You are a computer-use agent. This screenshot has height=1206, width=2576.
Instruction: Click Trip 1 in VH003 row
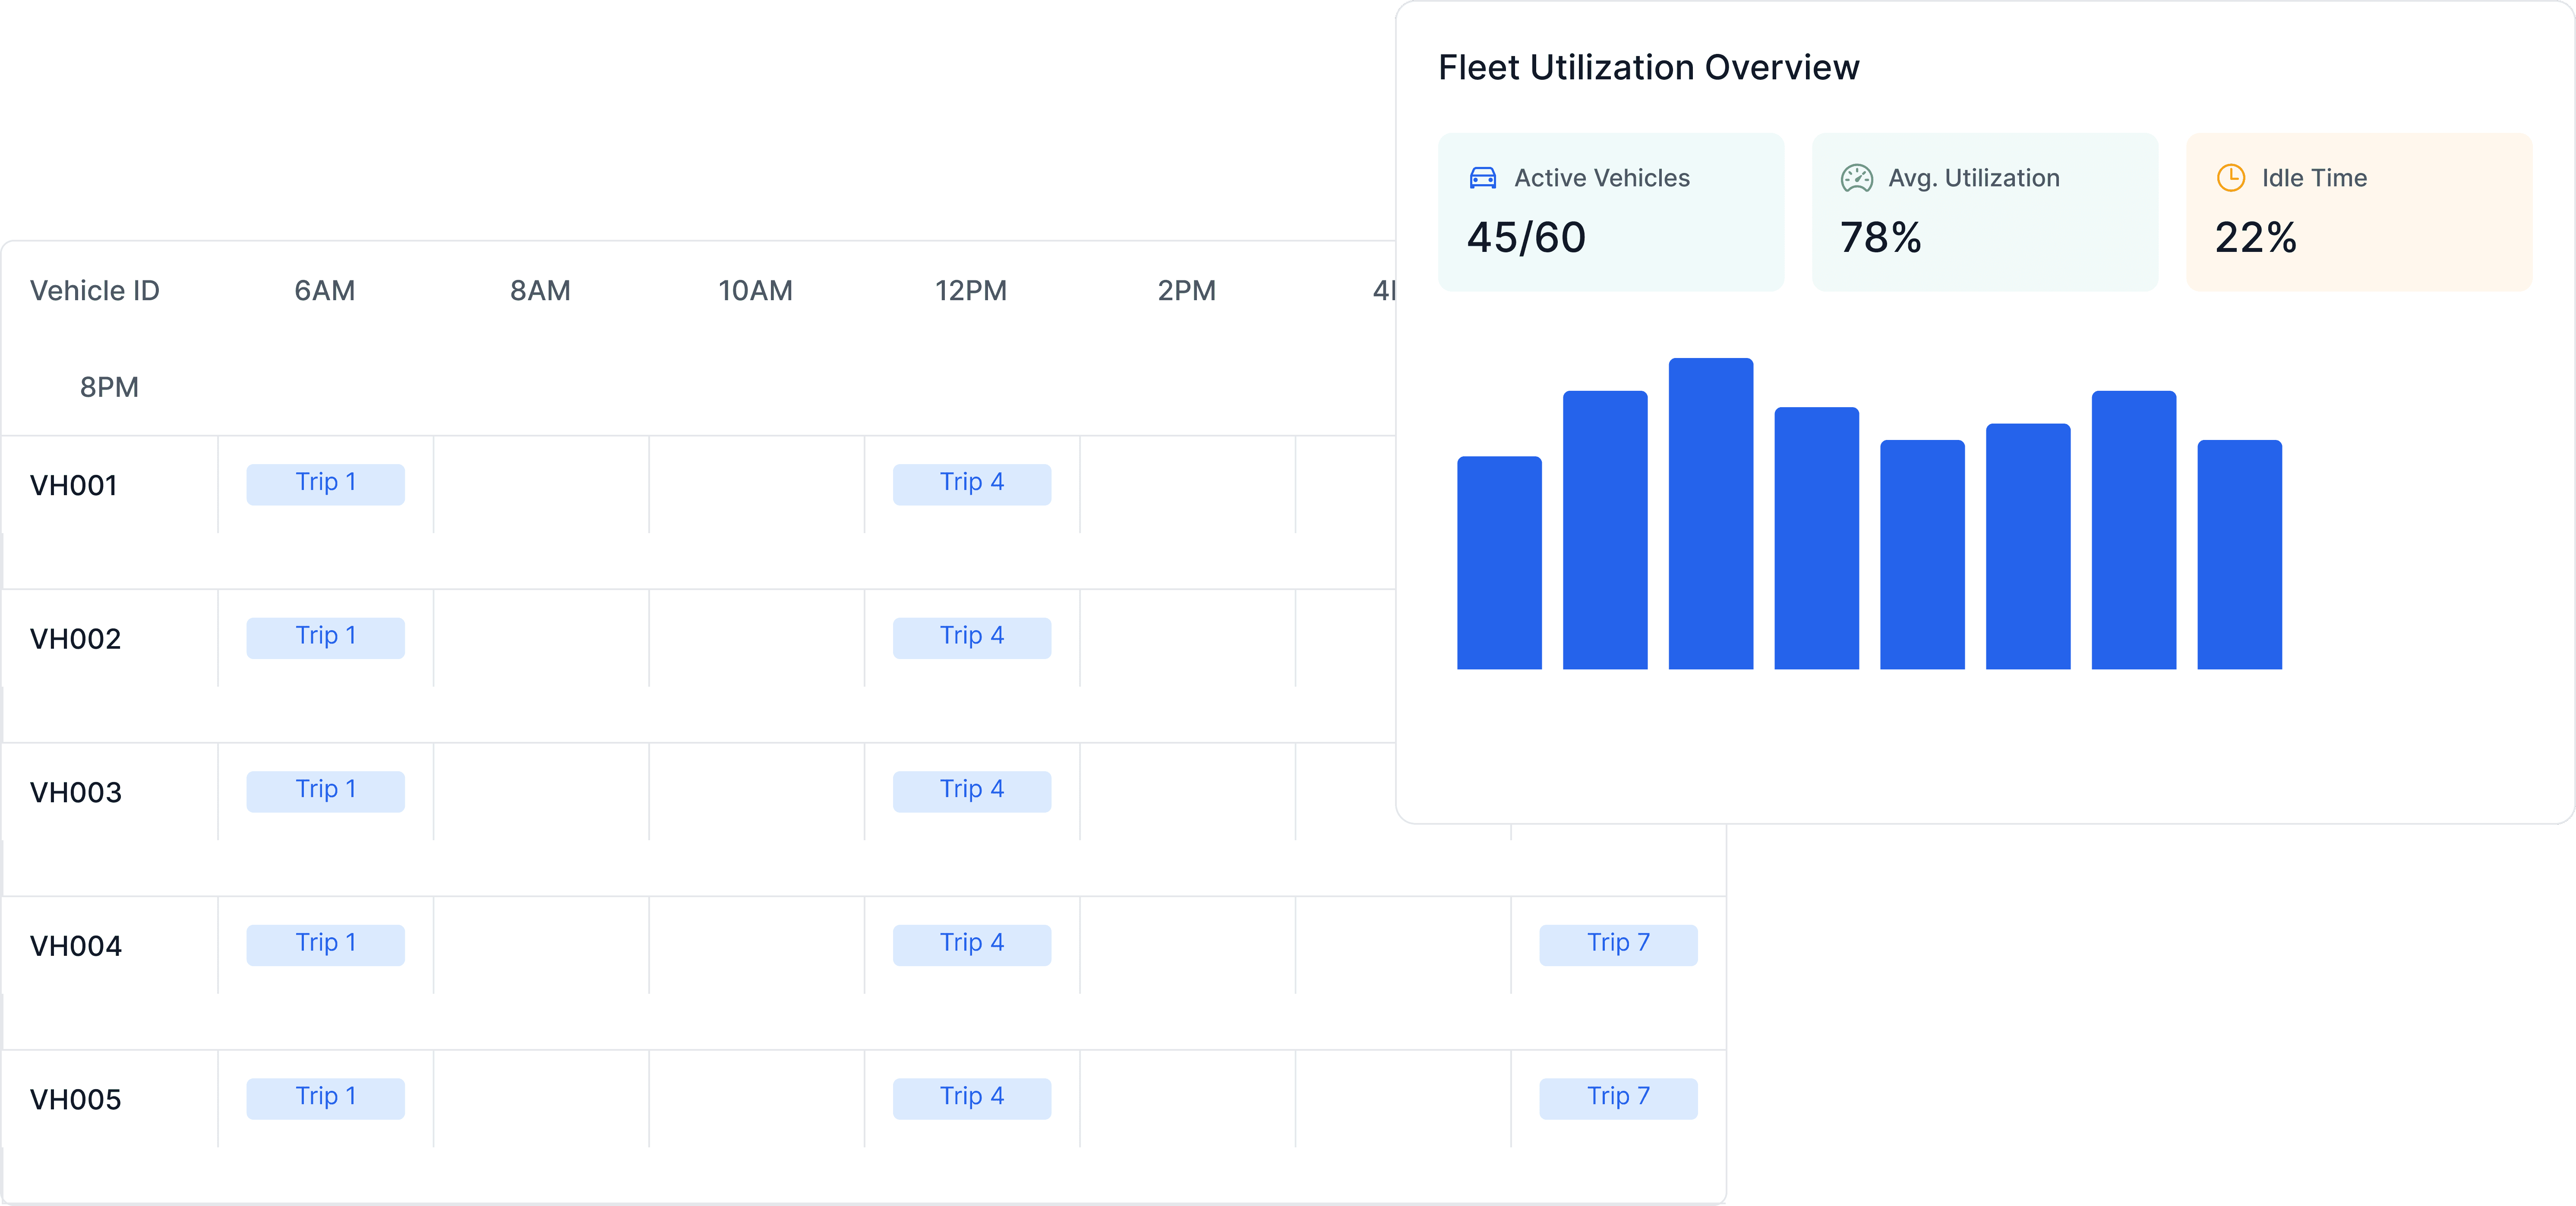coord(325,790)
